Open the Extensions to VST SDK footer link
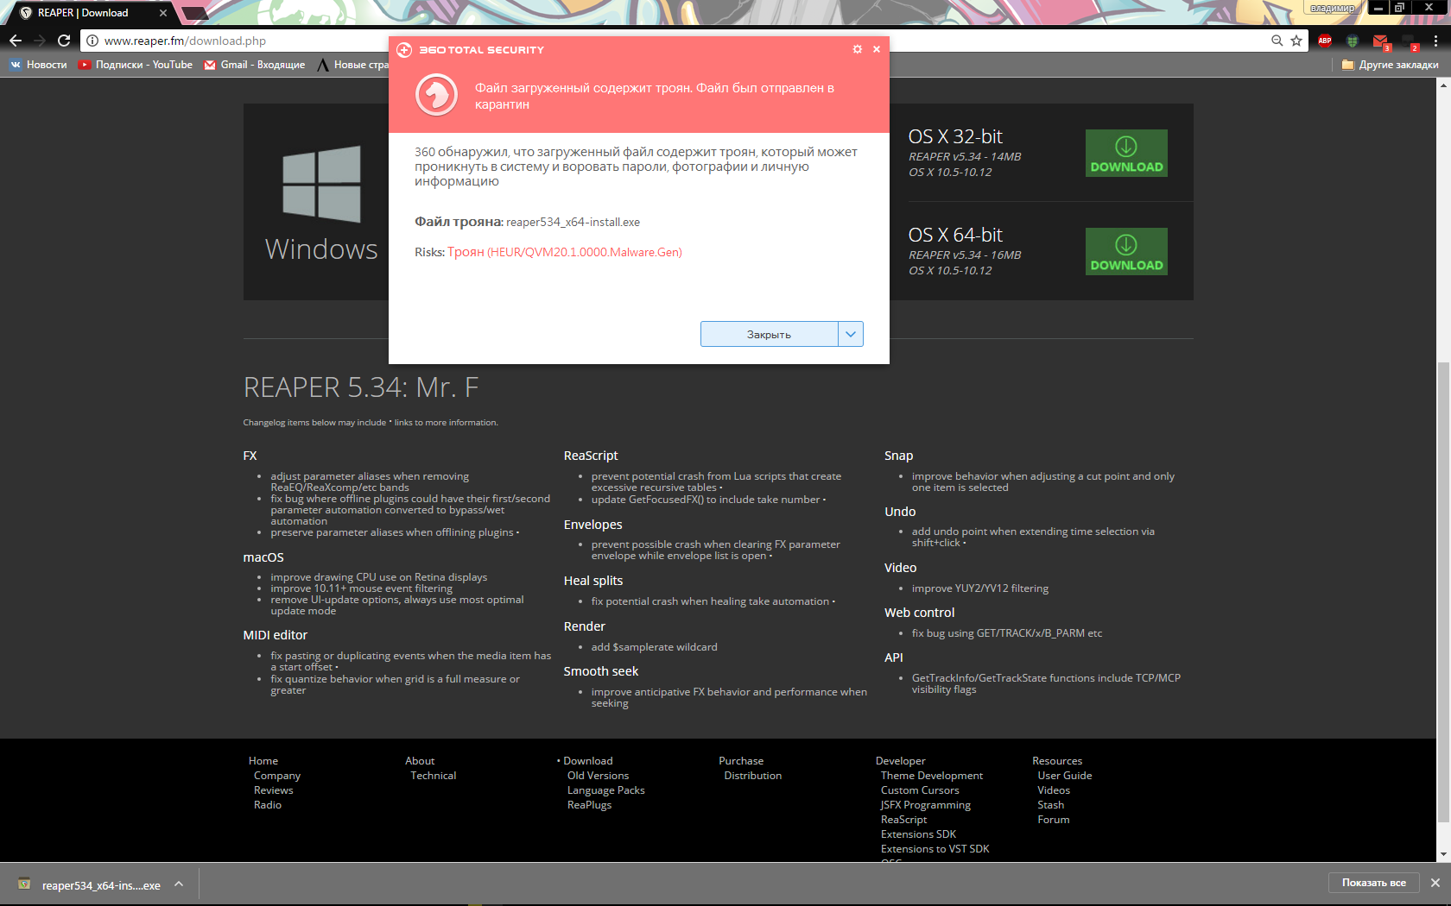 935,849
